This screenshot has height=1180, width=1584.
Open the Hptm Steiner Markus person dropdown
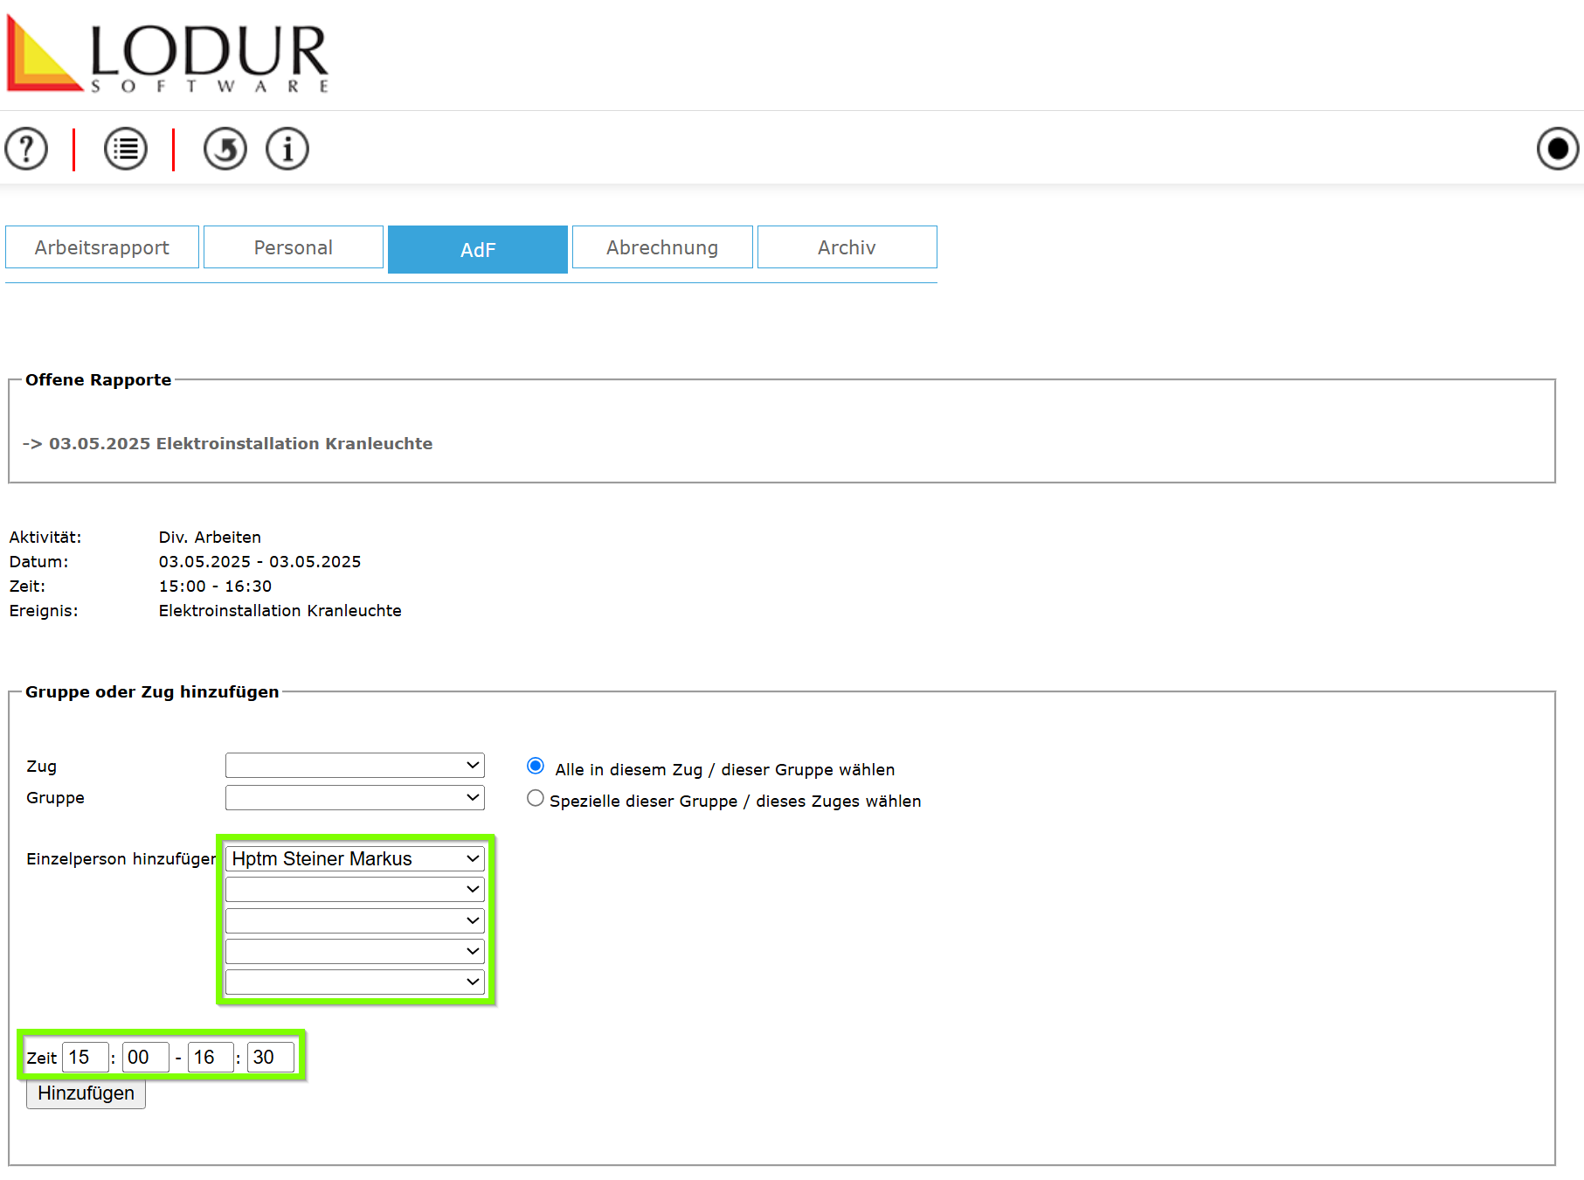(355, 858)
